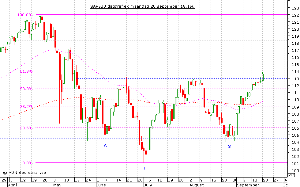Select the August month label
This screenshot has width=300, height=187.
[197, 185]
